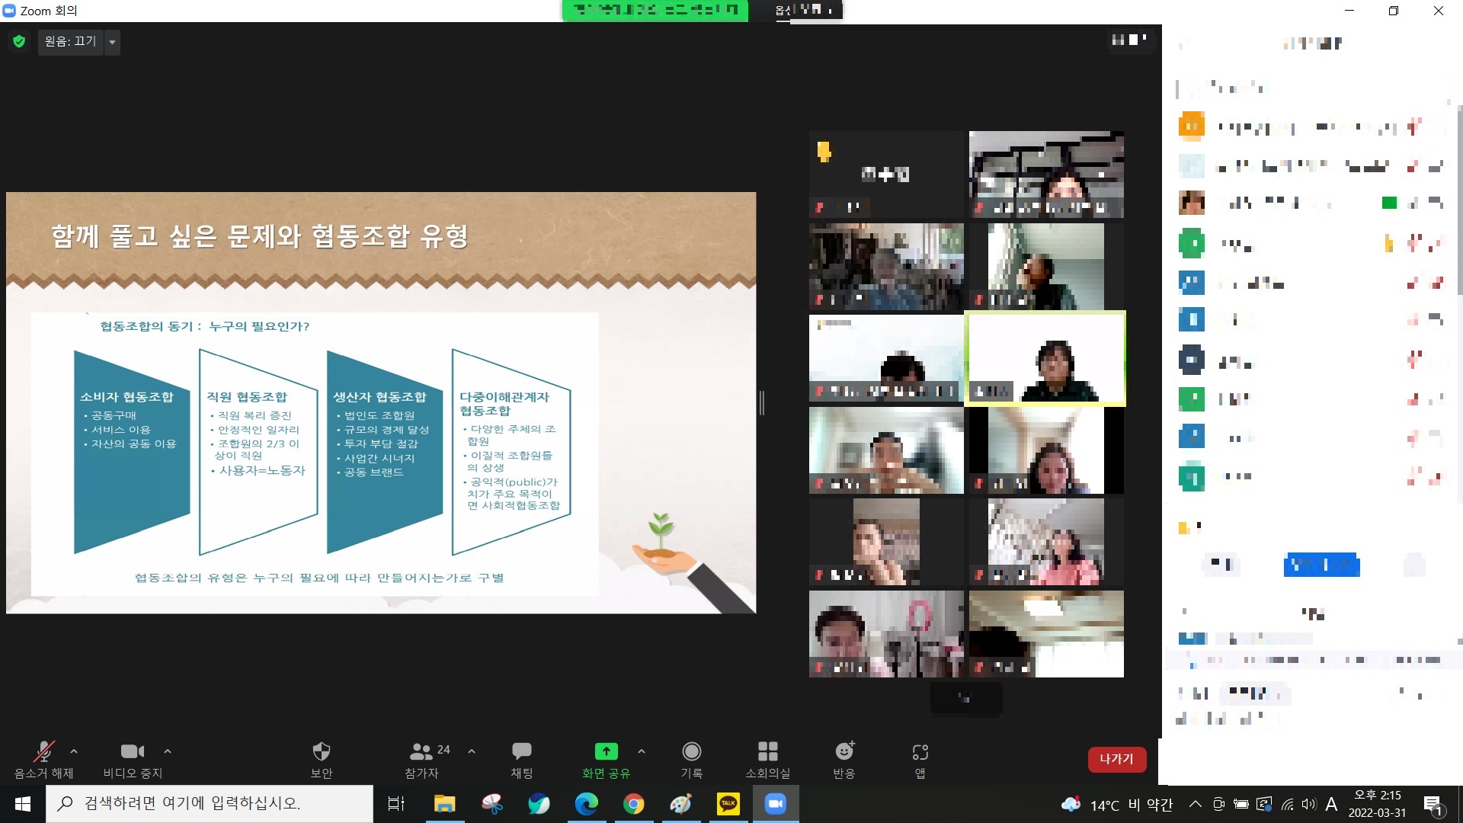Click slide bullet 공동 브랜드
The width and height of the screenshot is (1463, 823).
click(x=373, y=472)
